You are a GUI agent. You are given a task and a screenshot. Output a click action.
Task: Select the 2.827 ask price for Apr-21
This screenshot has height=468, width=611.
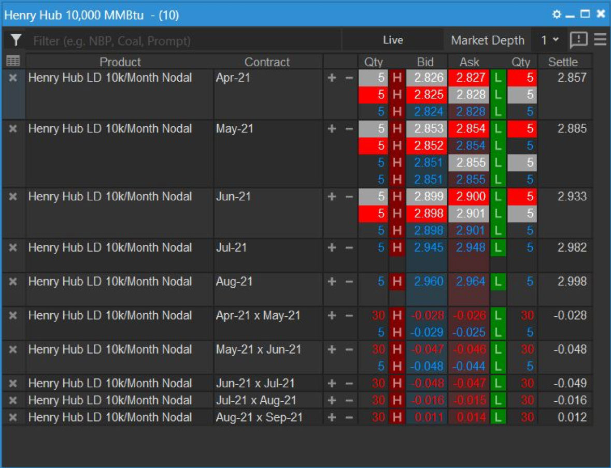point(469,78)
